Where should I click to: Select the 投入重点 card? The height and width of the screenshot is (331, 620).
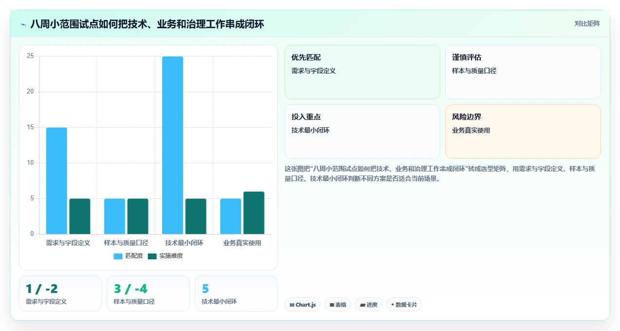[362, 132]
